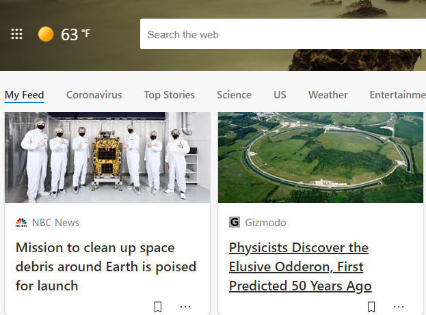The width and height of the screenshot is (426, 315).
Task: Click the sunny weather icon
Action: tap(46, 34)
